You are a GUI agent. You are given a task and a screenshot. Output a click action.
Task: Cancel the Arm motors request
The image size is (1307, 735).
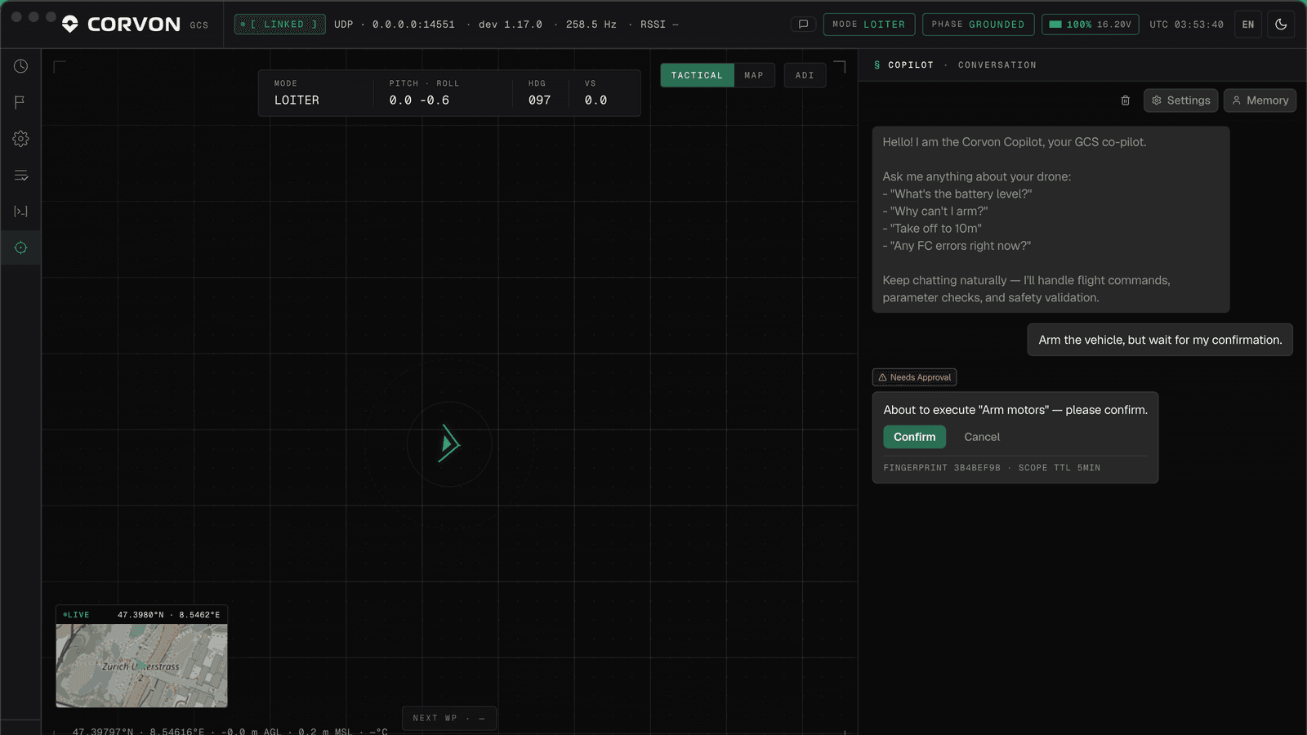point(982,437)
